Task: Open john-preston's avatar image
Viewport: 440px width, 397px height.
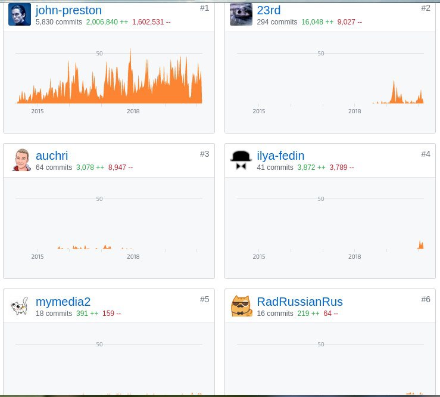Action: [x=20, y=14]
